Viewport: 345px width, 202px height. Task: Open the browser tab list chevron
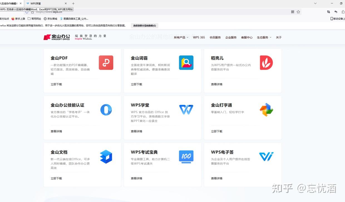click(x=315, y=3)
